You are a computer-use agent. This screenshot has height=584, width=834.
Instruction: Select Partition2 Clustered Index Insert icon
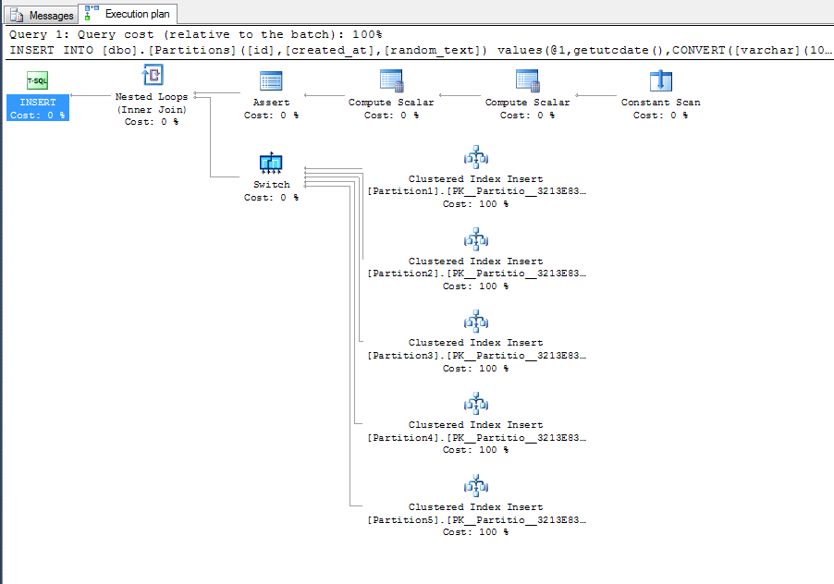(x=475, y=239)
